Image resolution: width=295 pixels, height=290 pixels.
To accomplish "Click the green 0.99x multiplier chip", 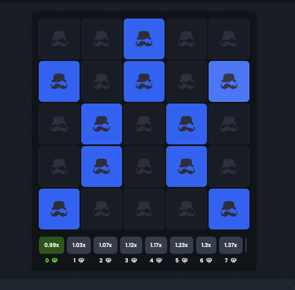I will click(52, 245).
